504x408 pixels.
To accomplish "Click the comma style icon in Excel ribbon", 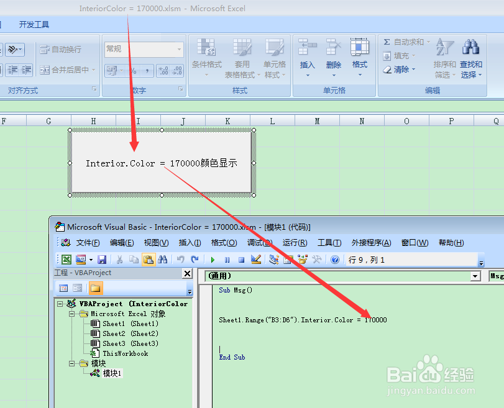I will (147, 71).
